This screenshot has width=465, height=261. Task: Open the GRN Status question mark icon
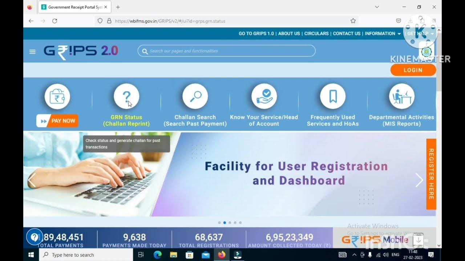click(x=126, y=96)
